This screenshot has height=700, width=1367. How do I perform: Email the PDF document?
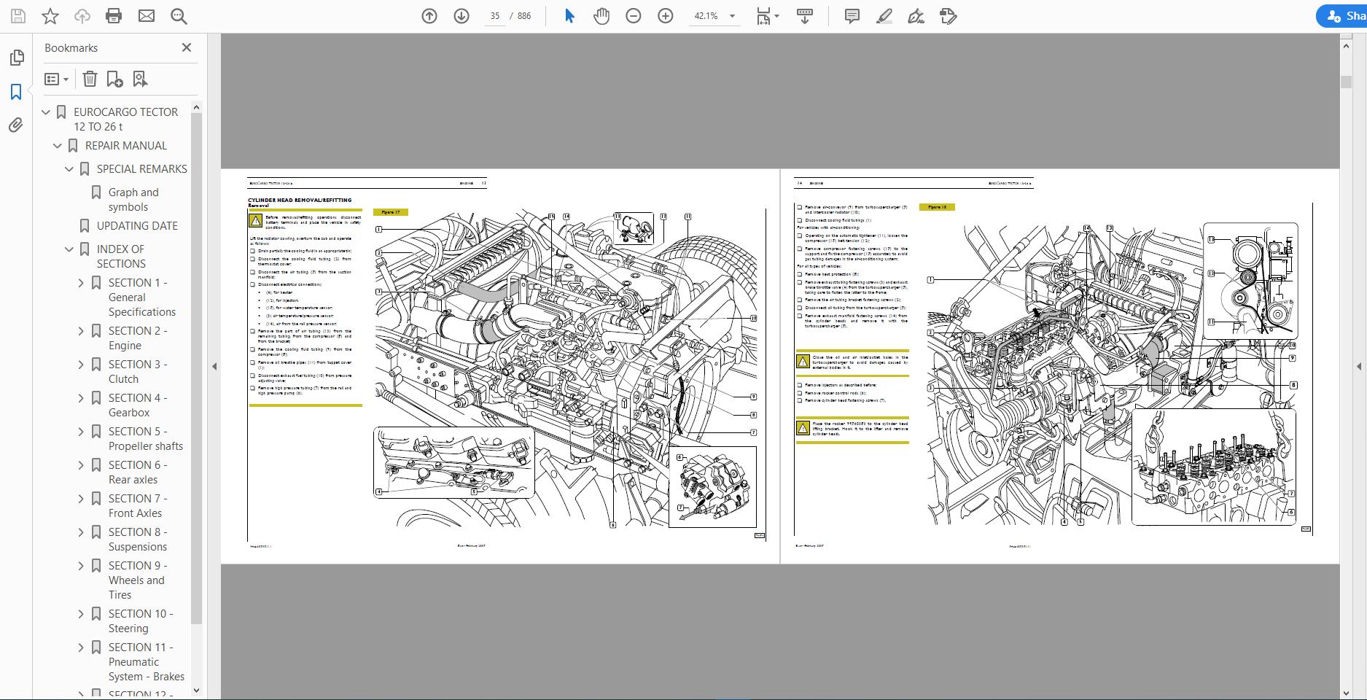(x=147, y=15)
